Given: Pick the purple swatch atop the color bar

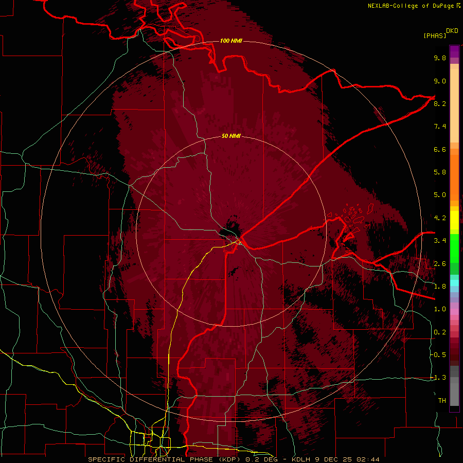Looking at the screenshot, I should [454, 51].
